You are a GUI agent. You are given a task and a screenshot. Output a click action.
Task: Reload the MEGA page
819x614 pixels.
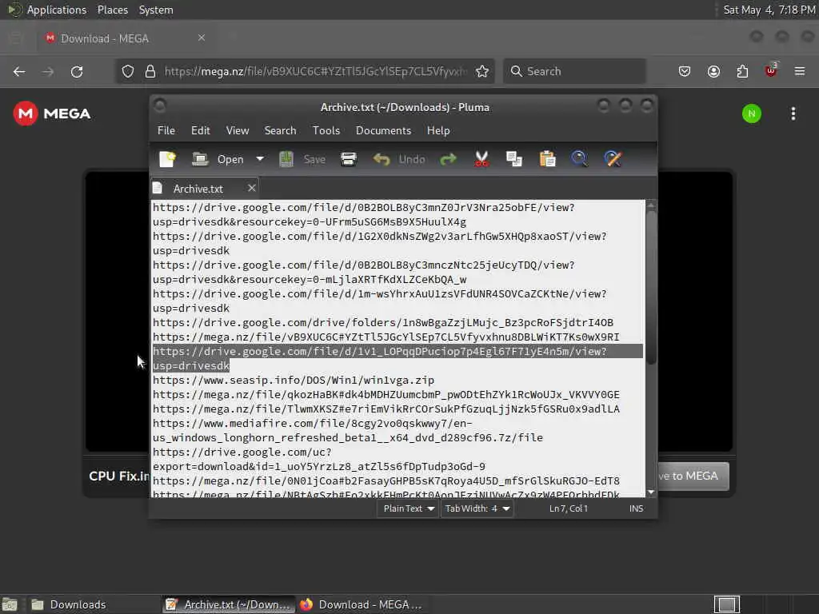(77, 71)
